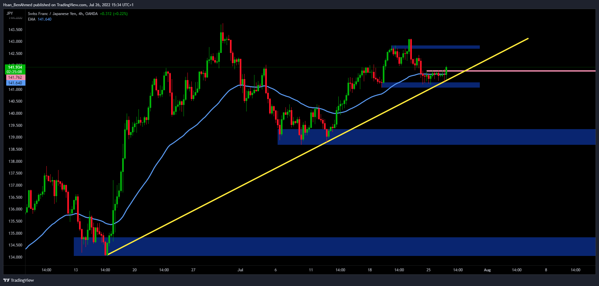
Task: Select the large blue zone near 134.500
Action: coord(335,246)
